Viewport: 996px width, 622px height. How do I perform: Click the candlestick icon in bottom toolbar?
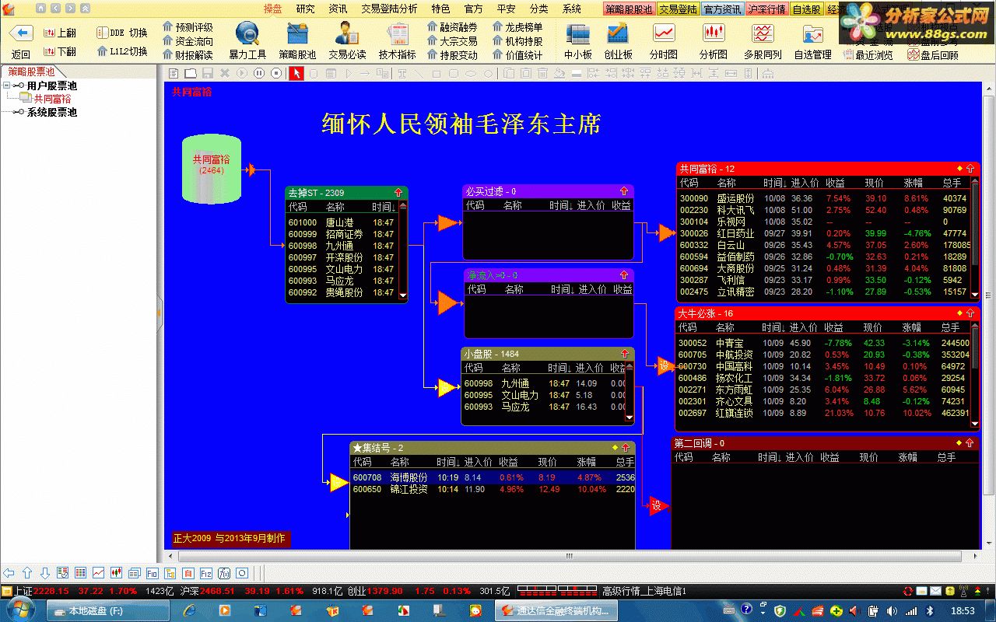(116, 573)
